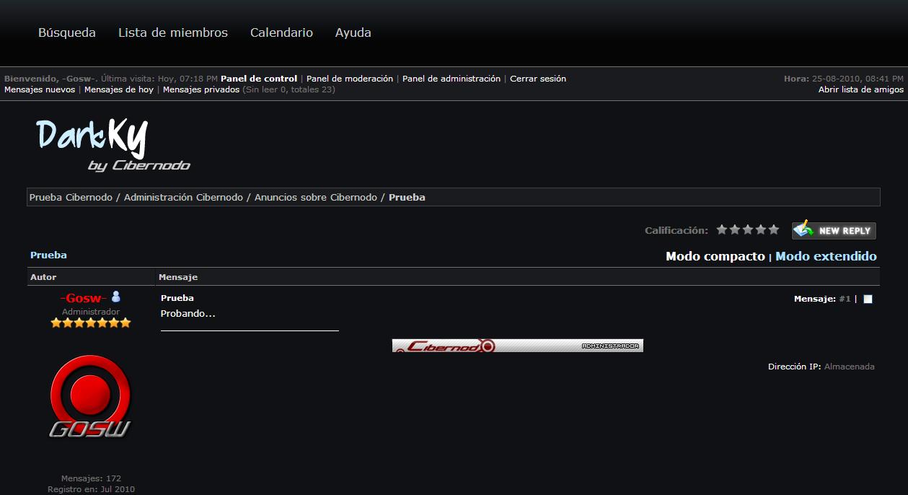The height and width of the screenshot is (495, 908).
Task: Switch to Modo extendido view
Action: point(826,256)
